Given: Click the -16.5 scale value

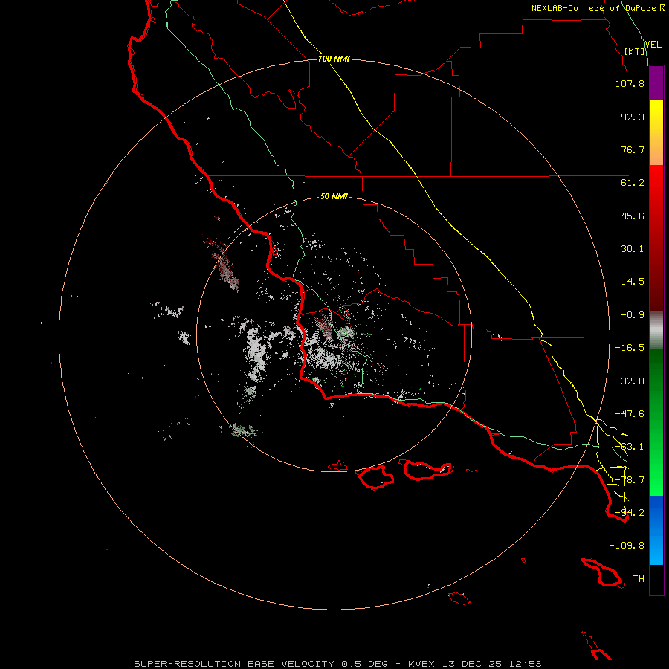Looking at the screenshot, I should [x=630, y=348].
